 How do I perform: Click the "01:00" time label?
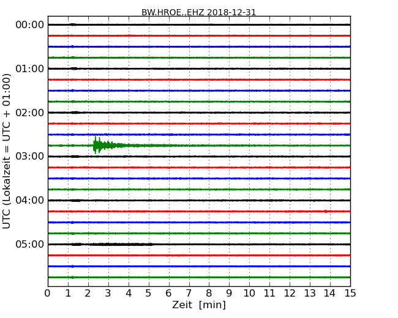pos(30,68)
